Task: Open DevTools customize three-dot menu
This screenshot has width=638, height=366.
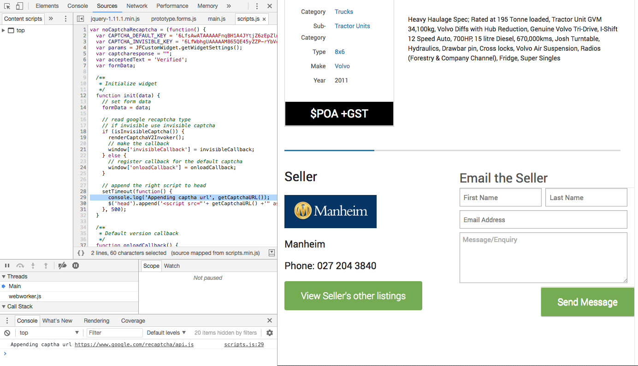Action: tap(257, 6)
